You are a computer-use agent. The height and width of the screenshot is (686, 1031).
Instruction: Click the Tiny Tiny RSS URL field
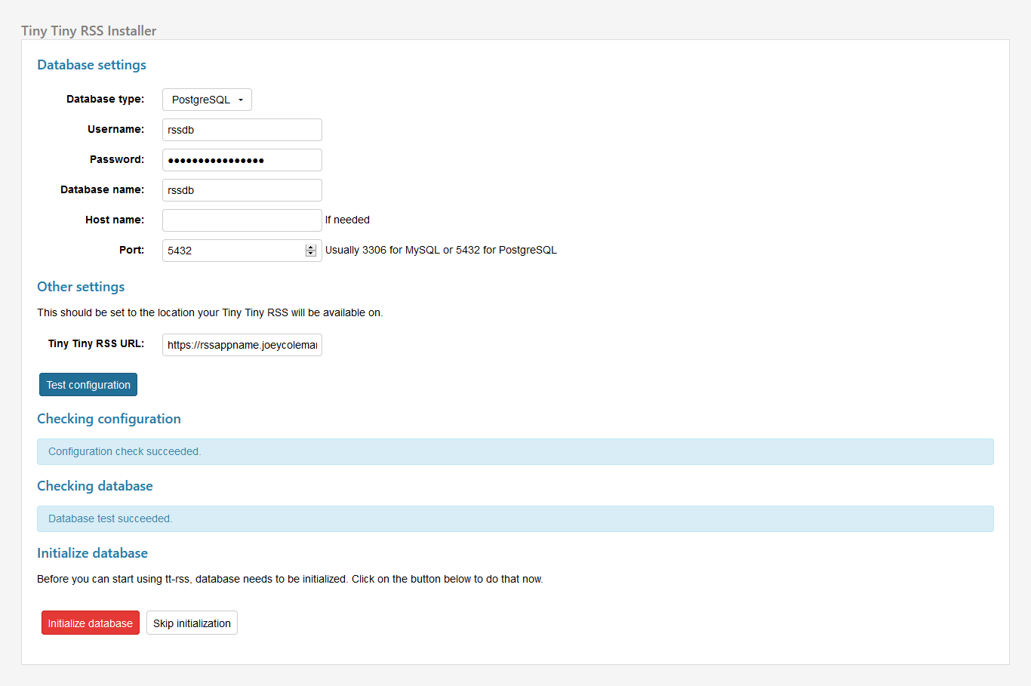(242, 345)
